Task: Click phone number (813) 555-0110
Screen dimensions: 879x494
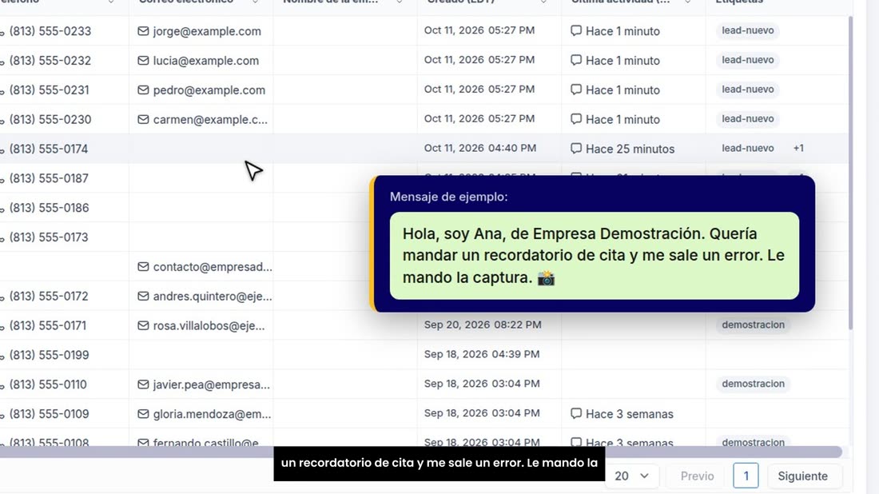Action: pos(48,384)
